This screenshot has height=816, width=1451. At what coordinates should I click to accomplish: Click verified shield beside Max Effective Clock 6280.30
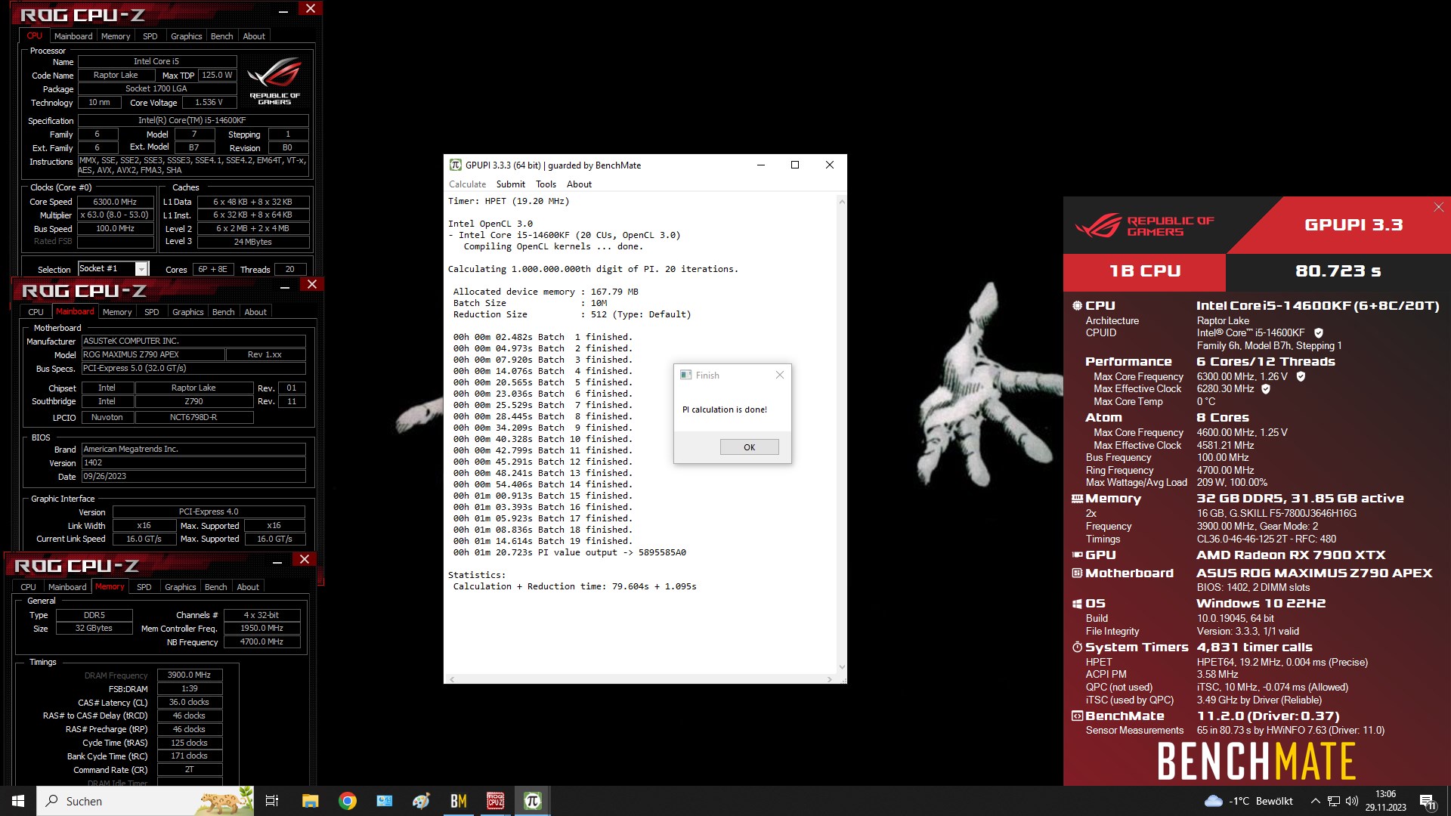click(x=1266, y=389)
